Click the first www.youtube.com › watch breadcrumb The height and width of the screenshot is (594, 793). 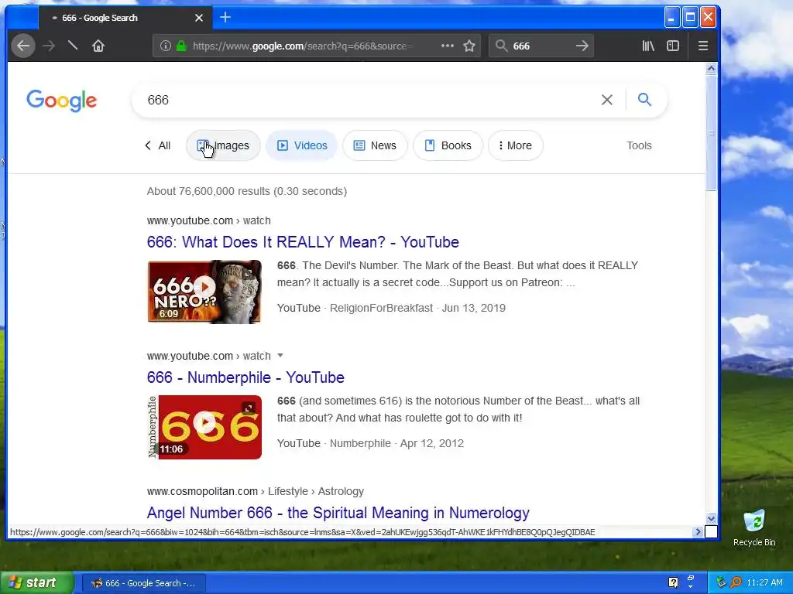tap(209, 220)
